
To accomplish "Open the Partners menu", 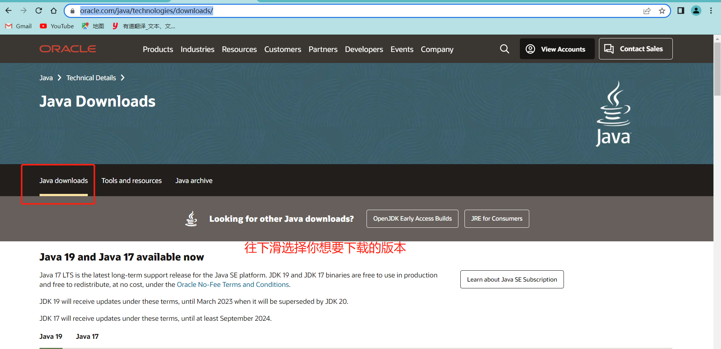I will [x=323, y=49].
